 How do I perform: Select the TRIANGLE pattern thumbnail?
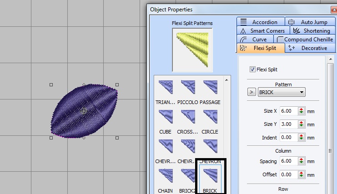(166, 87)
